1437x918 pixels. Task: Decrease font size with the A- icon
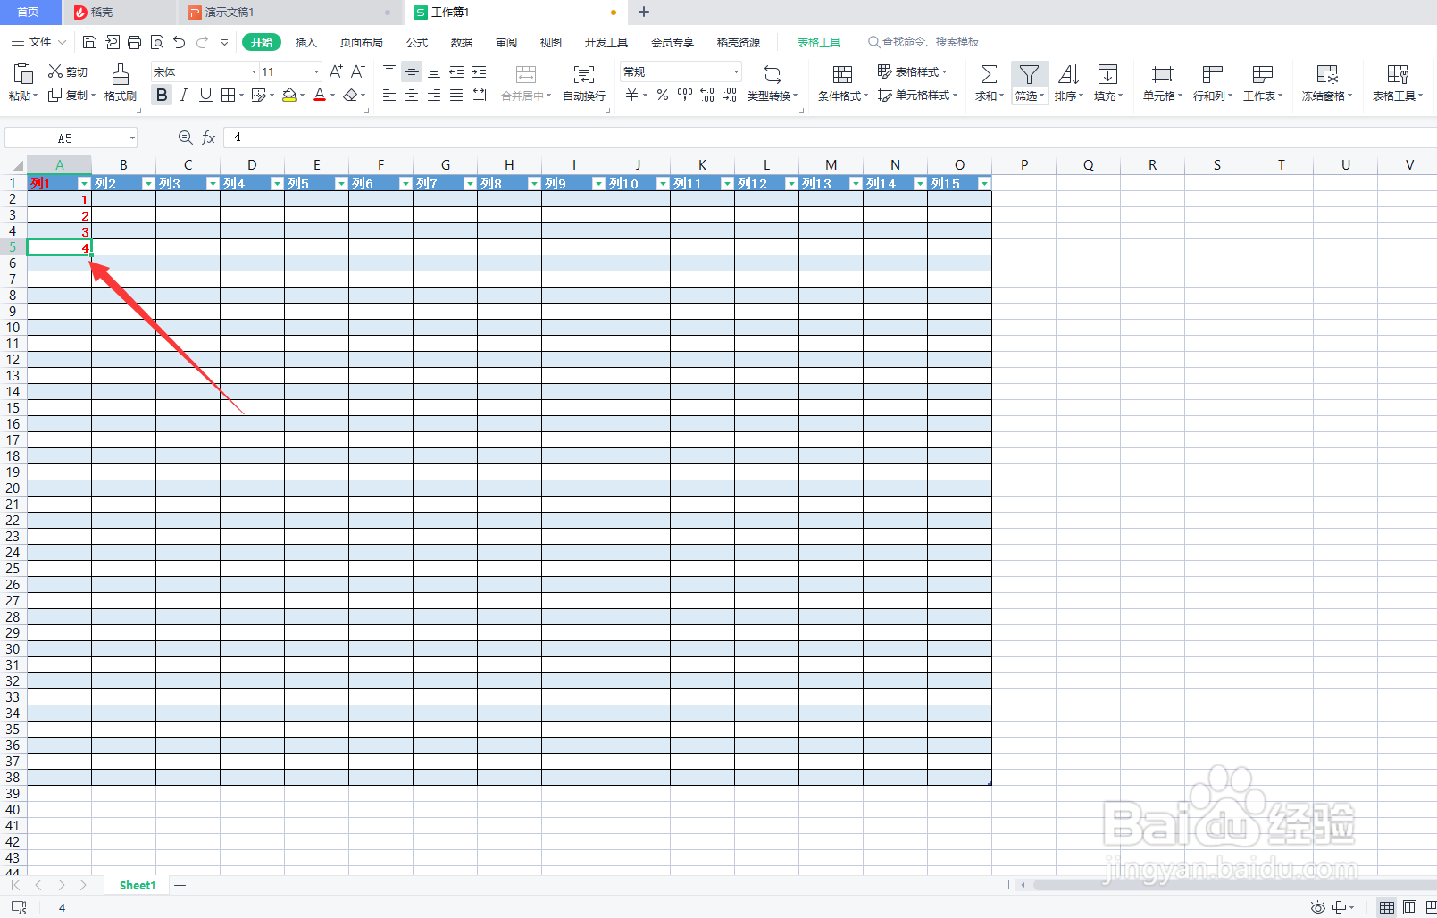pos(358,71)
